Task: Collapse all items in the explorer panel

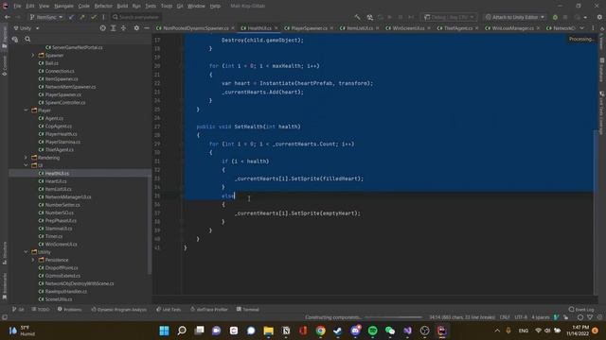Action: [x=123, y=28]
